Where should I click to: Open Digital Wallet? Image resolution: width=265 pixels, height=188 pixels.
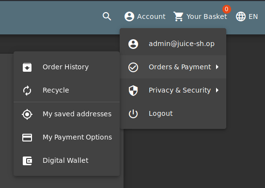(66, 160)
